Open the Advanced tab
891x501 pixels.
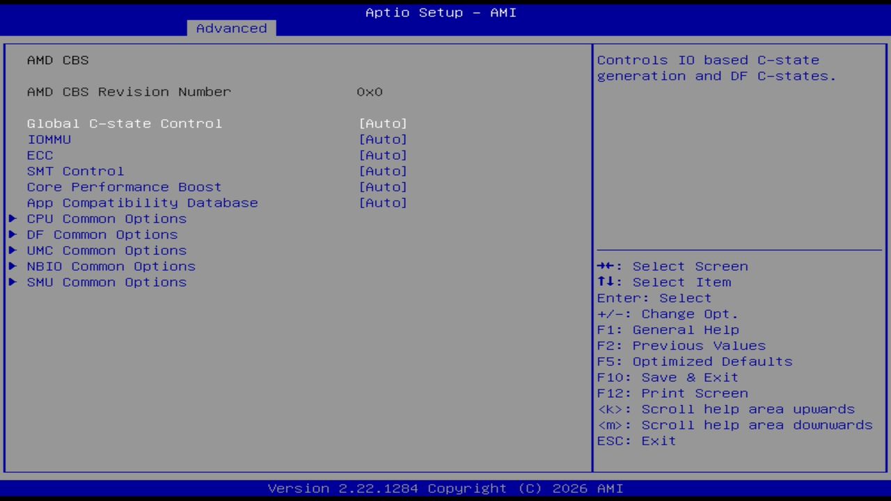231,28
